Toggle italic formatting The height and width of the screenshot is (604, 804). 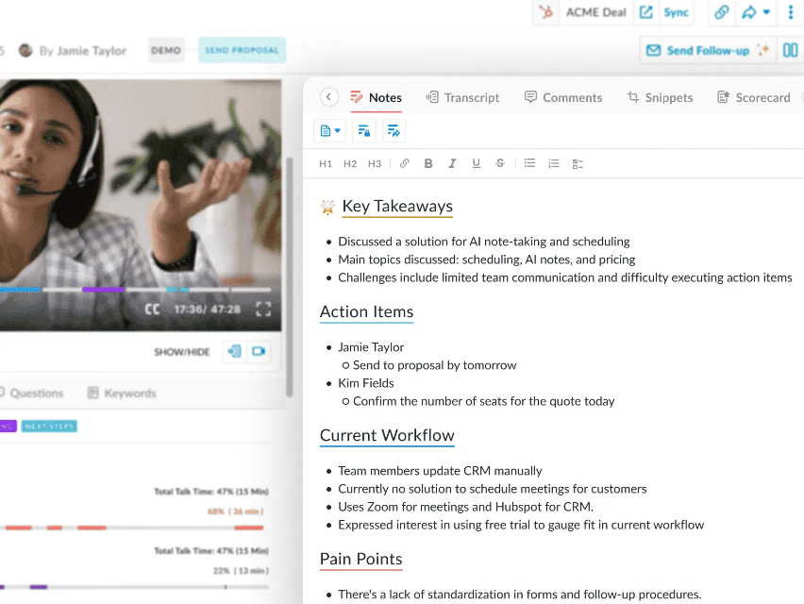click(452, 163)
